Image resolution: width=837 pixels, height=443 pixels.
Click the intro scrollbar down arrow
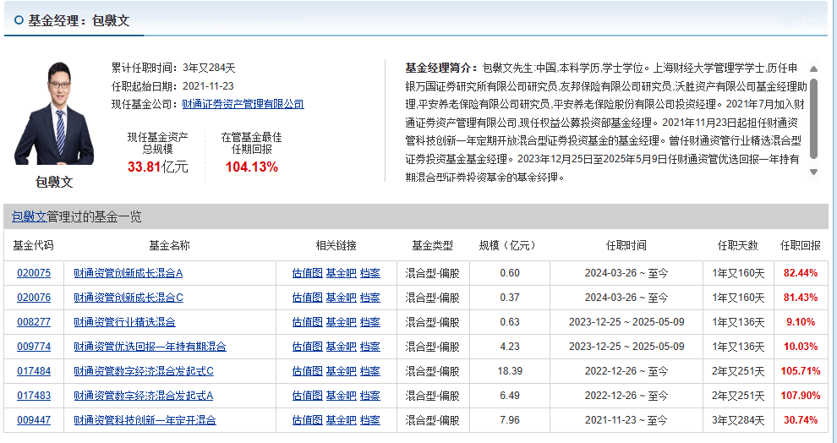click(x=813, y=172)
